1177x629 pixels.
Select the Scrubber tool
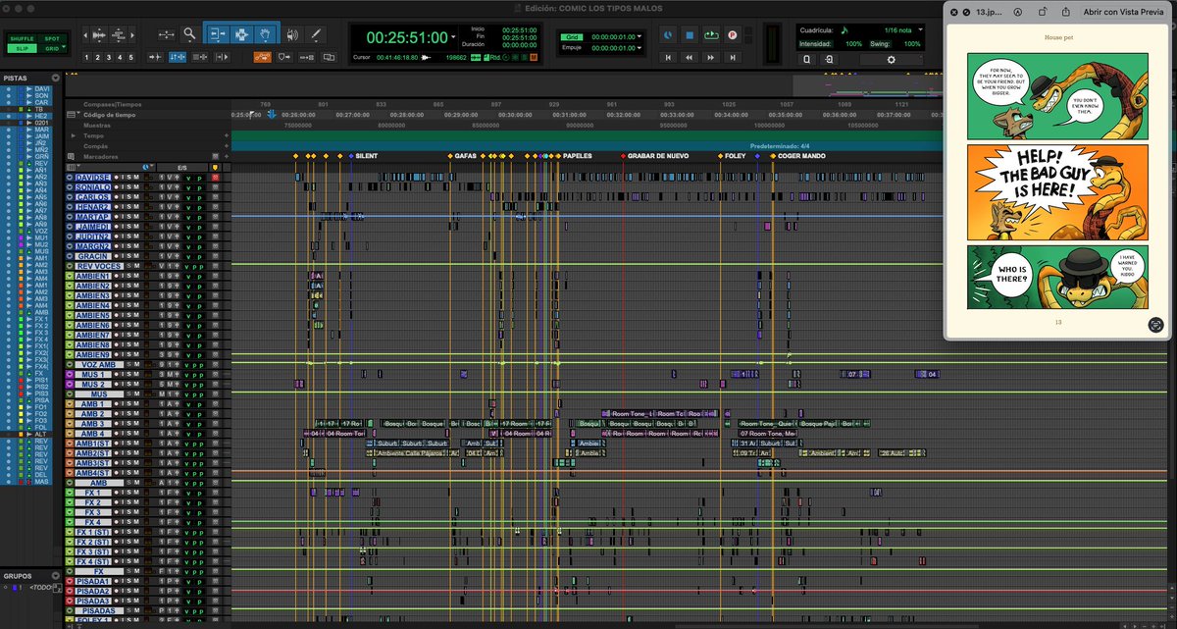[293, 34]
